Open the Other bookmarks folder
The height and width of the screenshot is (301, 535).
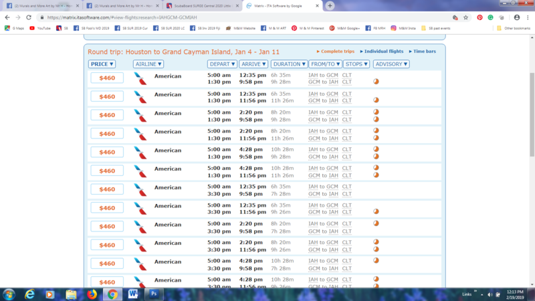514,28
